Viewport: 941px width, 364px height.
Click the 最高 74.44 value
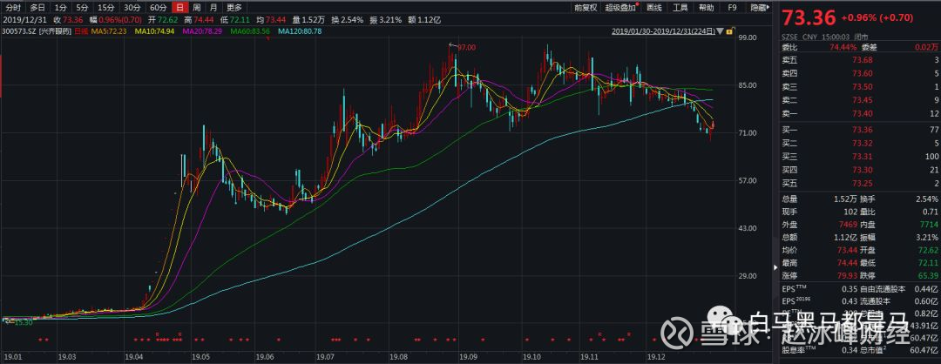tap(846, 263)
